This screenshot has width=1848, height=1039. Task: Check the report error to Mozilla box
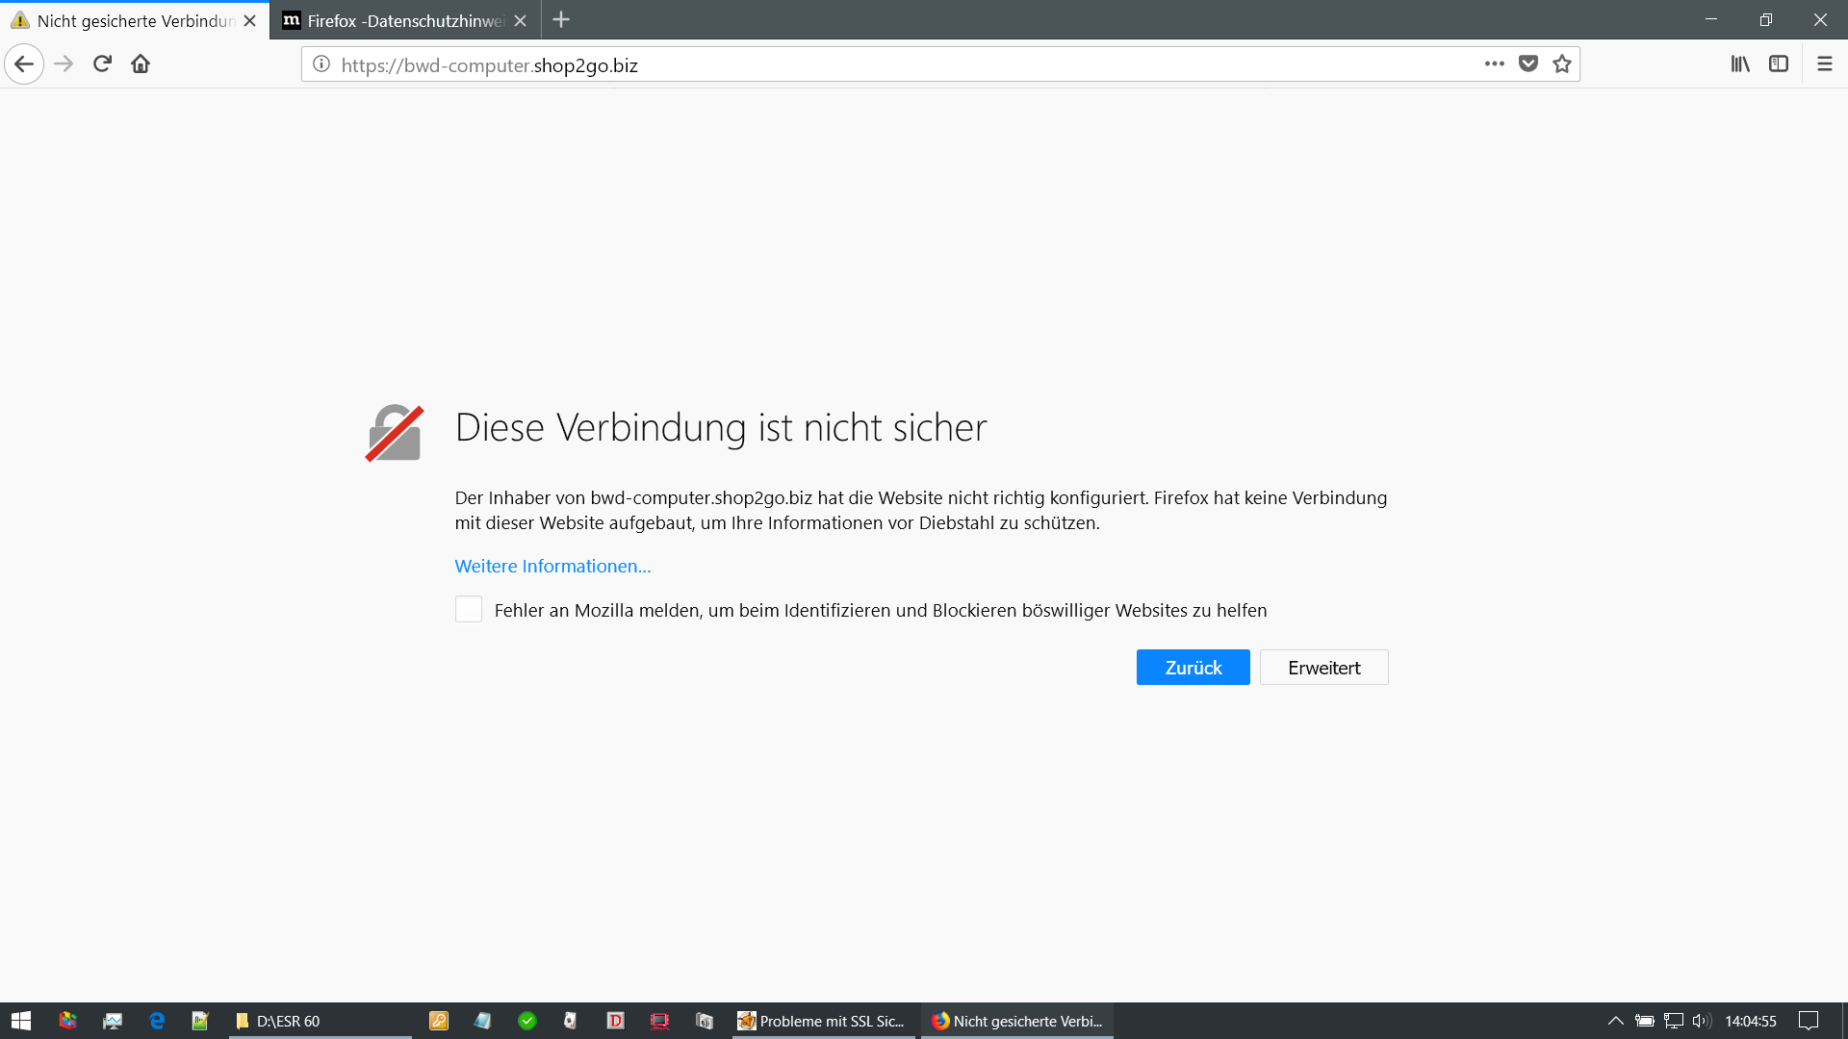(x=469, y=609)
